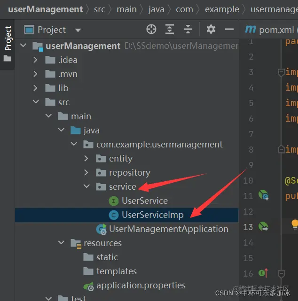Click com in the breadcrumb bar
The height and width of the screenshot is (301, 298).
(x=184, y=9)
